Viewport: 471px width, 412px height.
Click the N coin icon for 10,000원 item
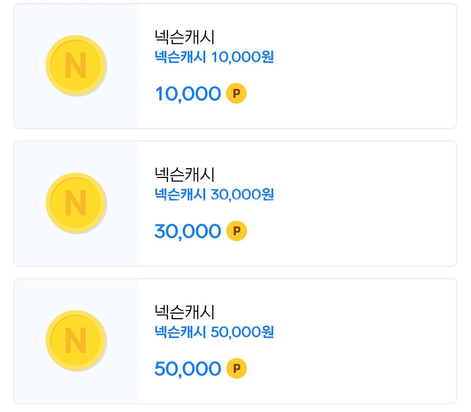coord(76,66)
